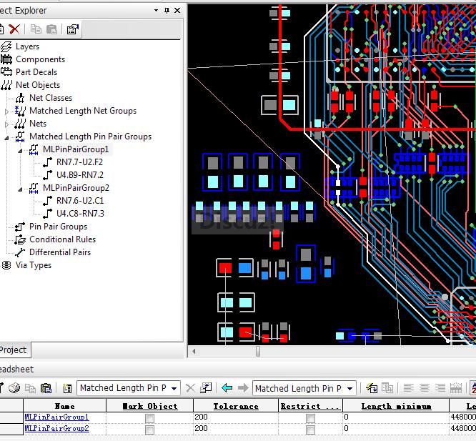476x441 pixels.
Task: Switch to the Project tab
Action: pos(13,350)
